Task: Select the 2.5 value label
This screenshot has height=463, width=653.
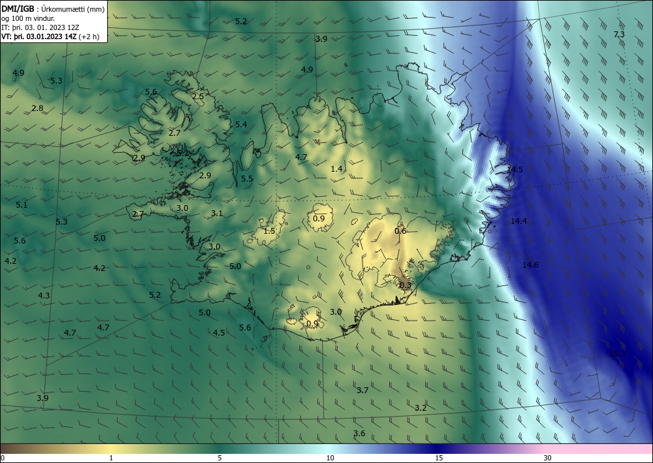Action: pyautogui.click(x=198, y=96)
